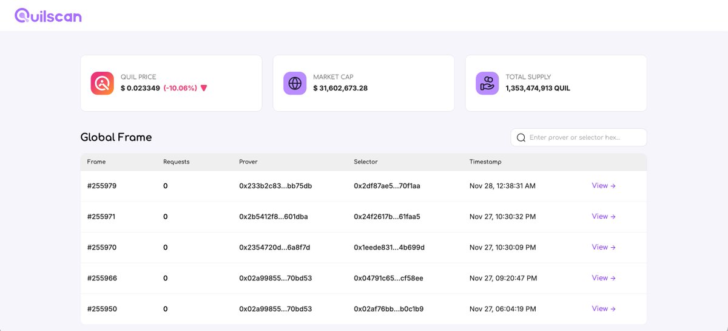Open View link for frame #255966
Image resolution: width=728 pixels, height=331 pixels.
coord(604,278)
